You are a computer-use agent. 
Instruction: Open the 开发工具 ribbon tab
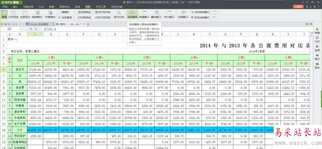click(x=101, y=7)
